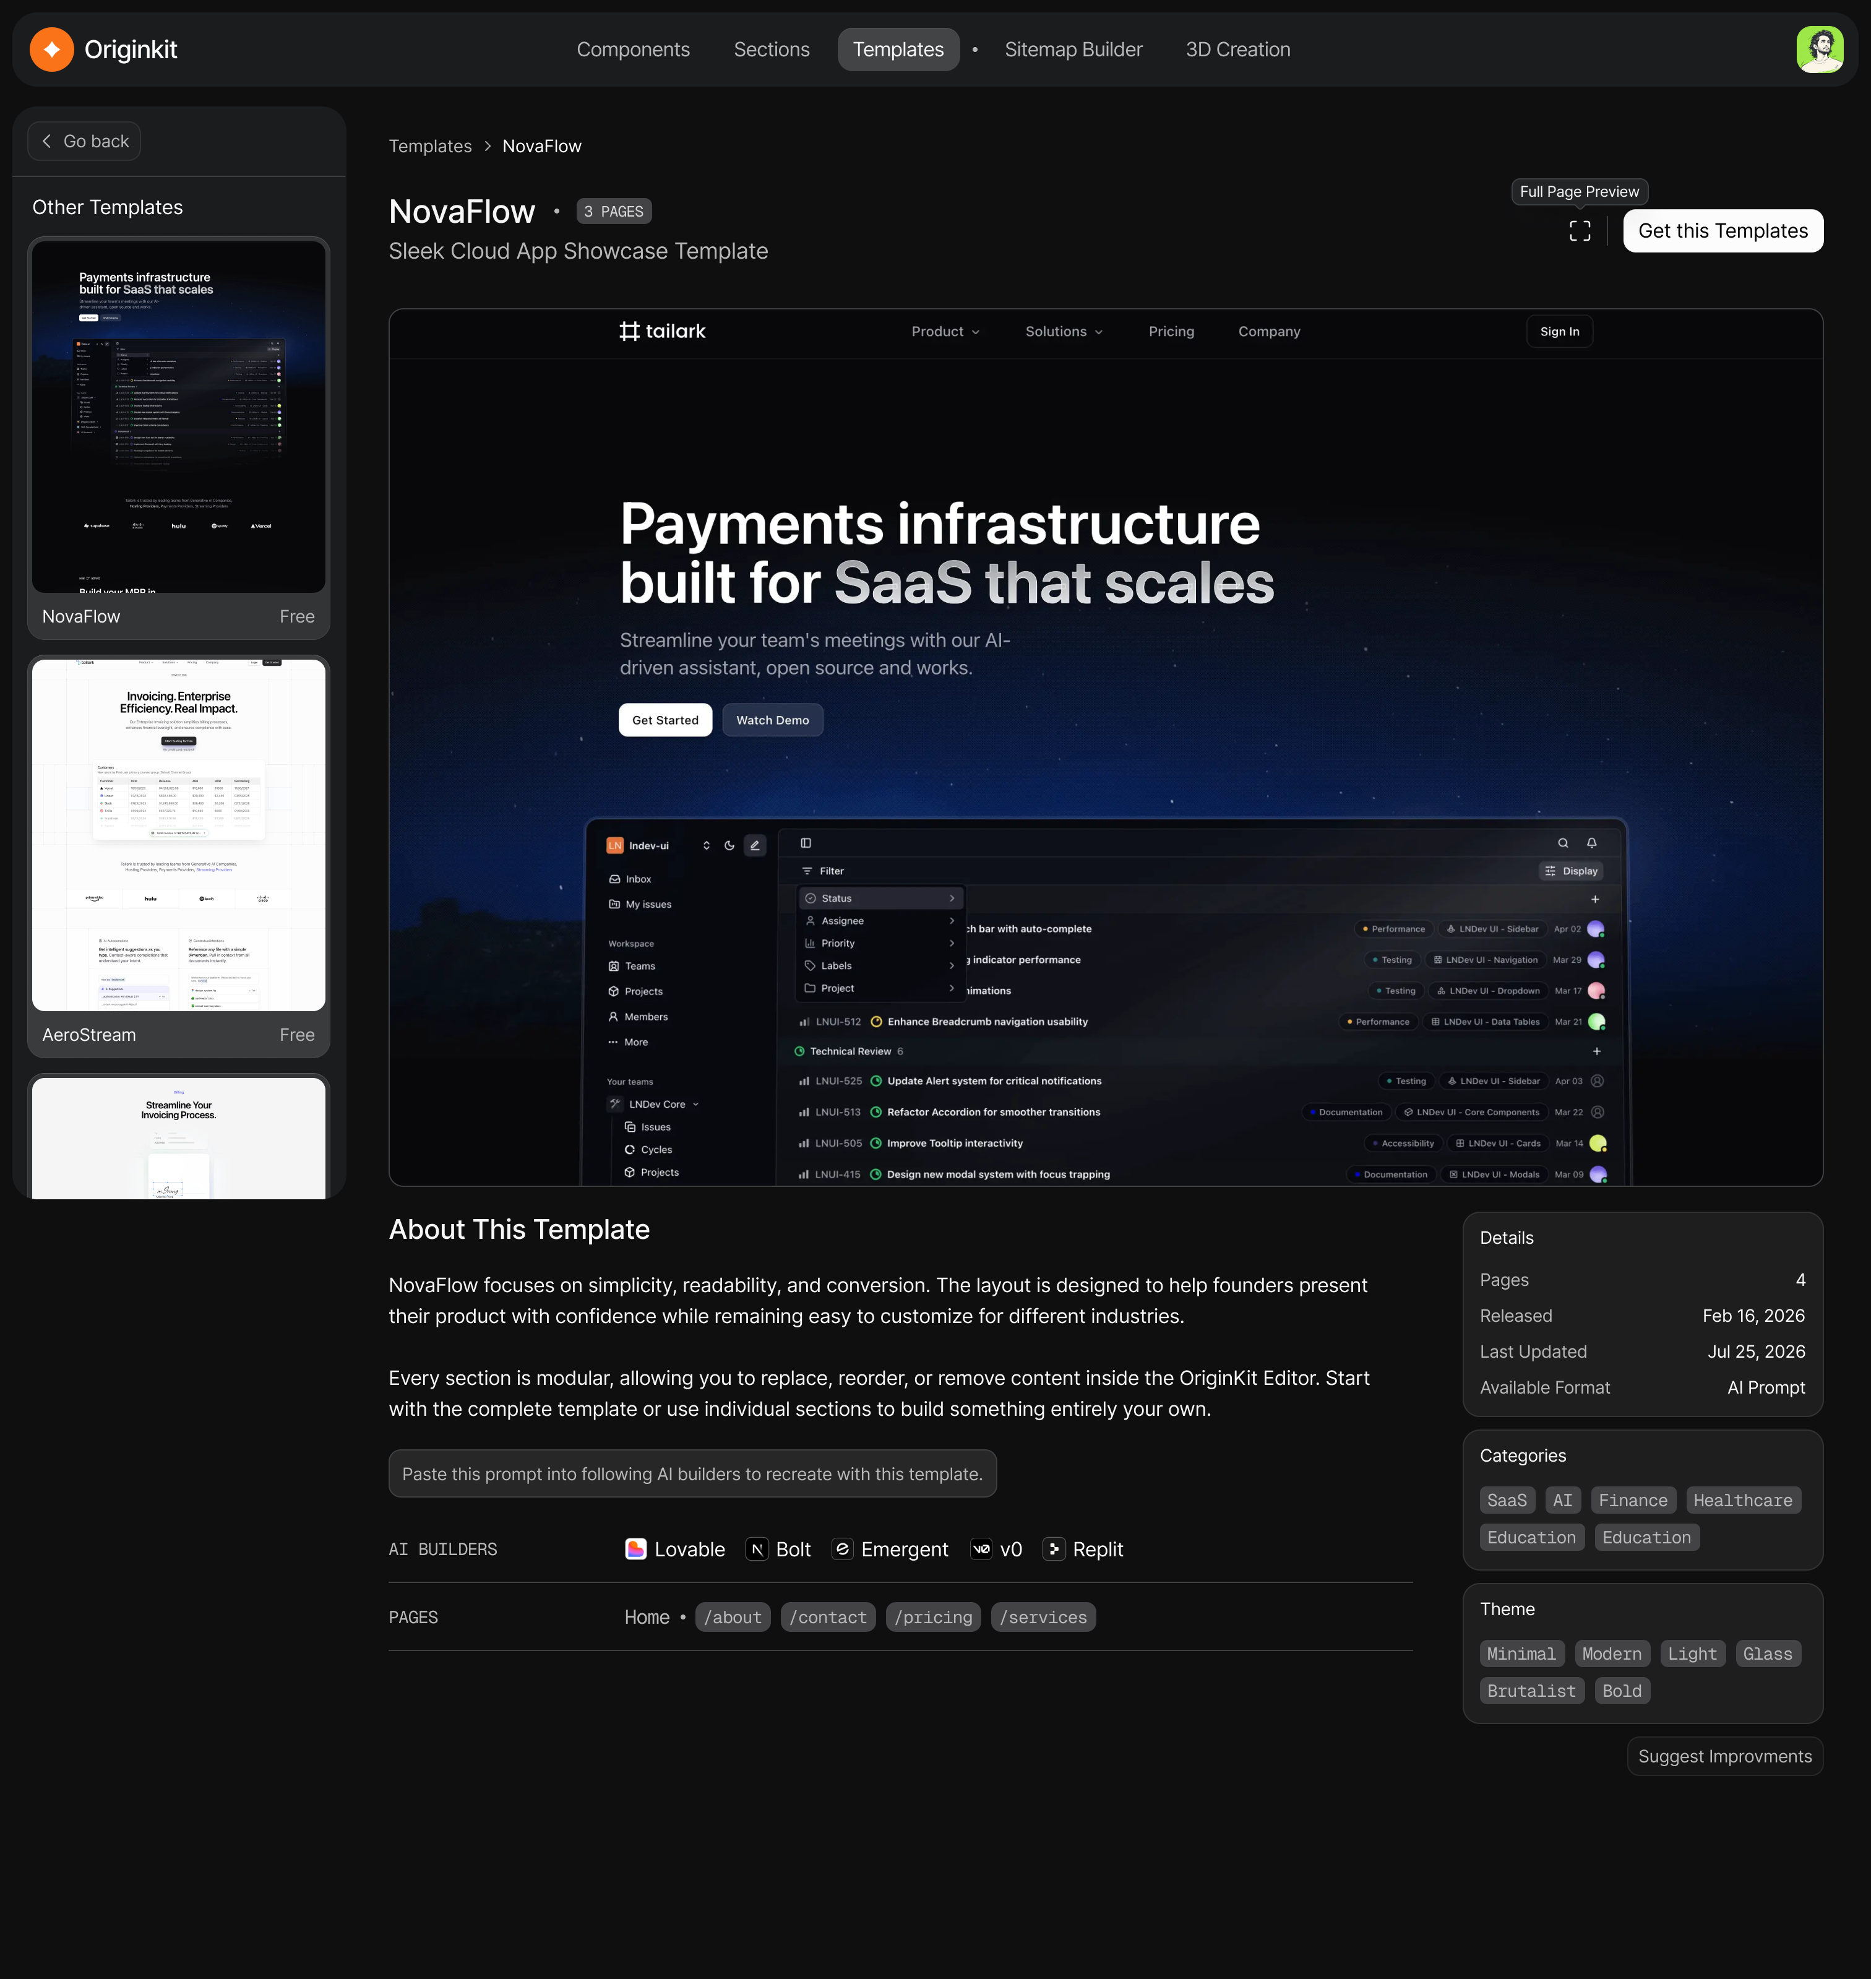Click the Originkit orange logo icon

point(52,49)
